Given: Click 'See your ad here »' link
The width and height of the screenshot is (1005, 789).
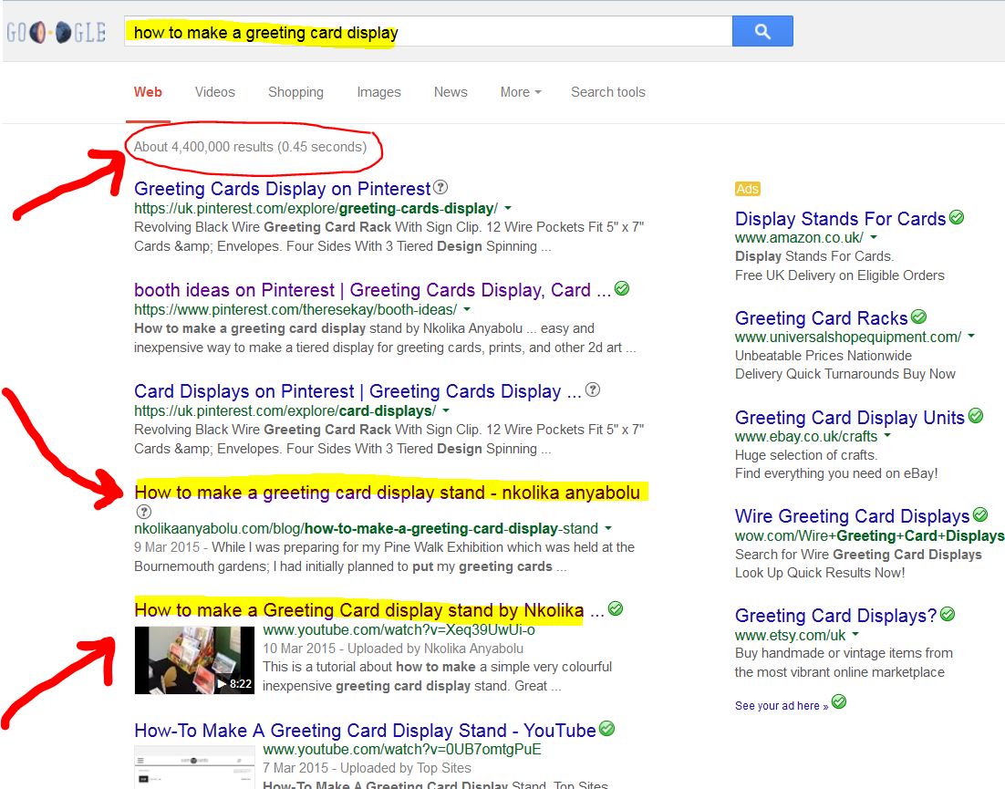Looking at the screenshot, I should (782, 706).
